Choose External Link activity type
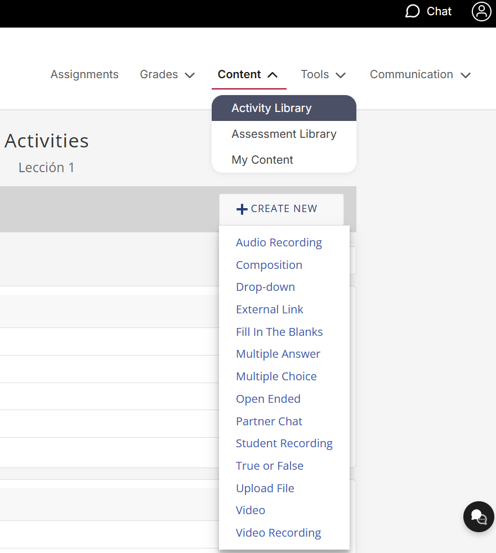Screen dimensions: 496x553 [269, 309]
